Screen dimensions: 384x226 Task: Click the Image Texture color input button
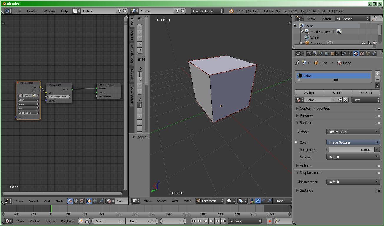(353, 142)
